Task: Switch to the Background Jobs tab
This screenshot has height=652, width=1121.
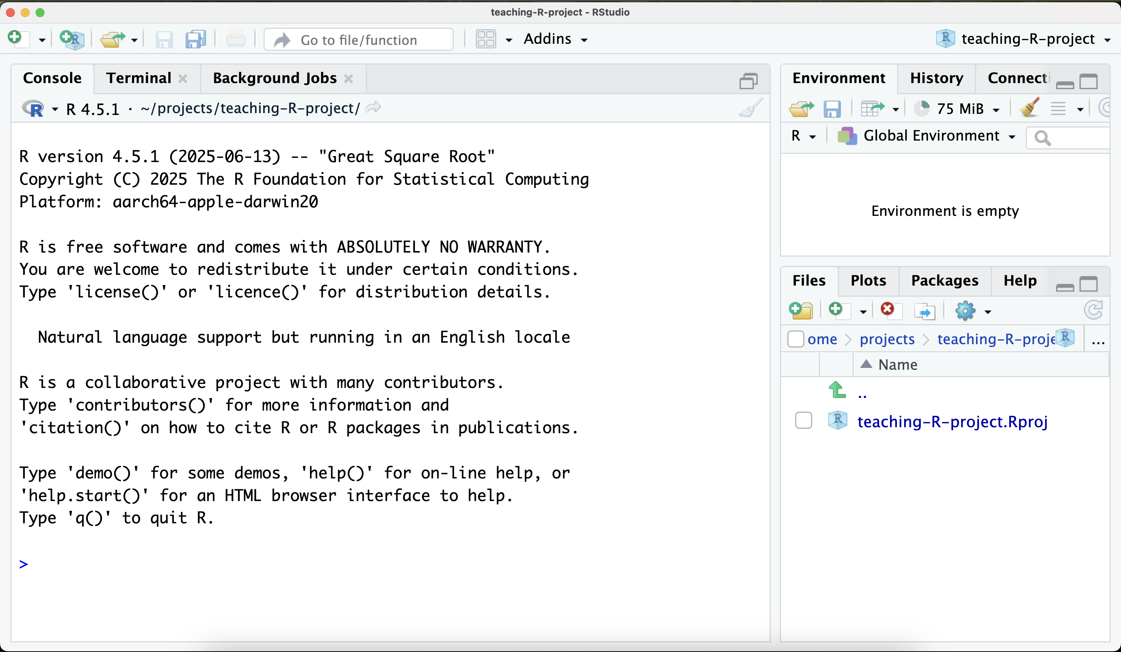Action: 275,78
